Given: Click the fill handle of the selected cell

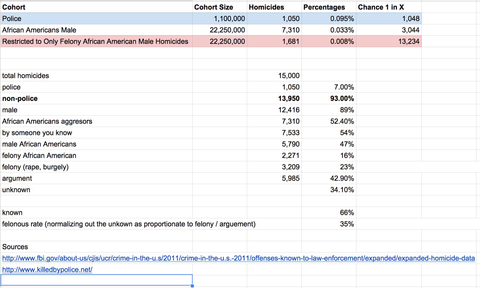Looking at the screenshot, I should click(192, 286).
